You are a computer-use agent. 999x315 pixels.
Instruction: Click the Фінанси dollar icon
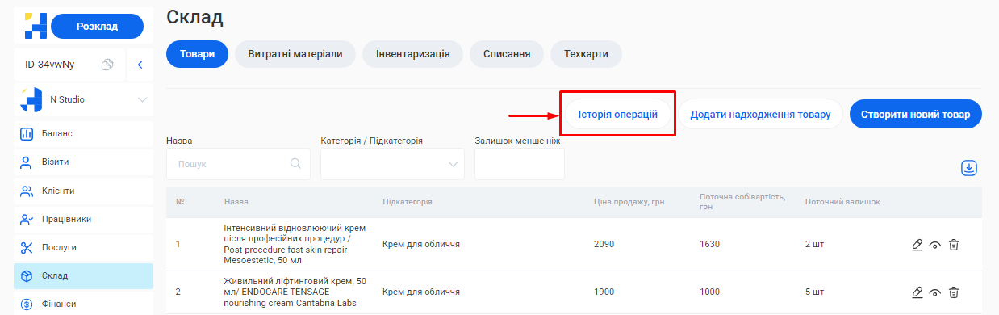point(26,304)
